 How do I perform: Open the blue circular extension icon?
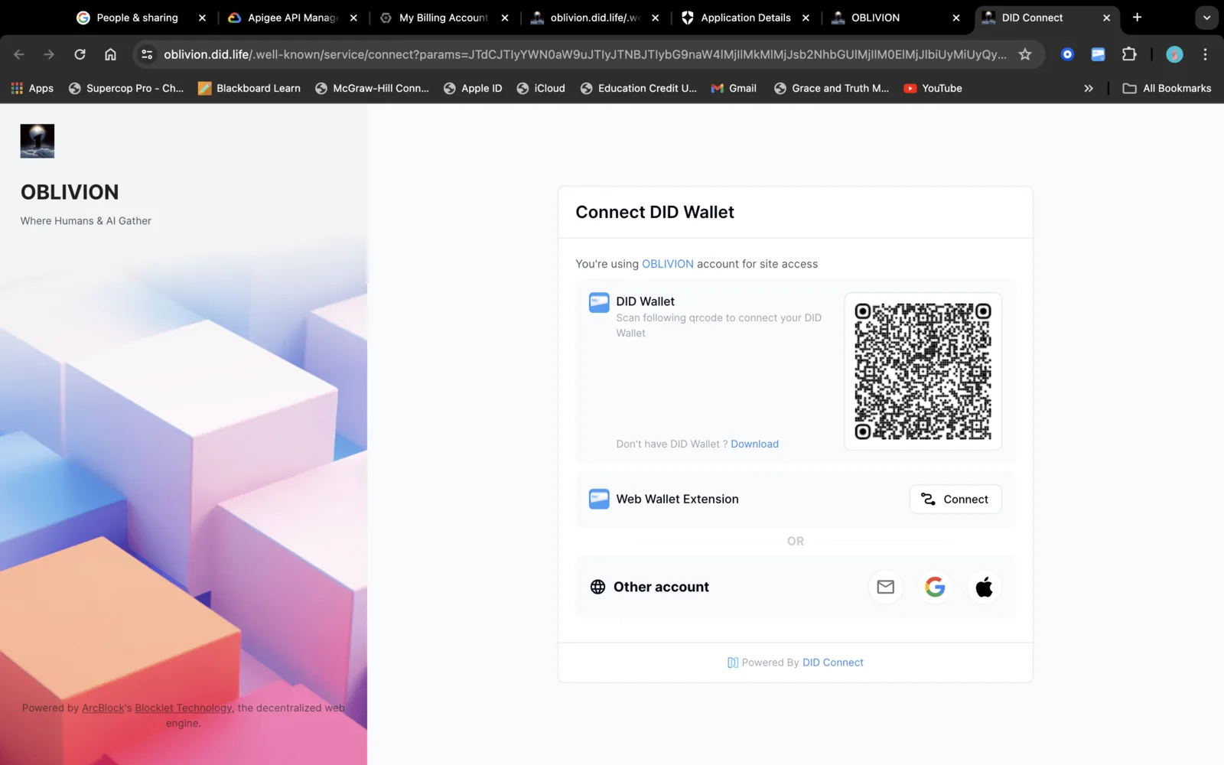1067,54
